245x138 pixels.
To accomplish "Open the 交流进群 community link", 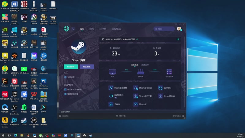I will coord(70,77).
